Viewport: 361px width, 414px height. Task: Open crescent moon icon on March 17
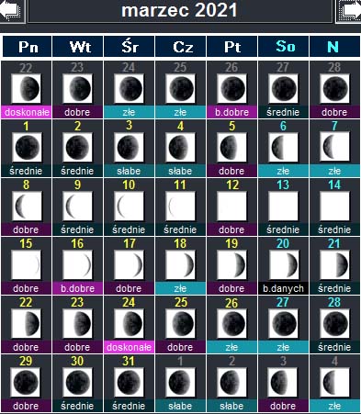[129, 264]
